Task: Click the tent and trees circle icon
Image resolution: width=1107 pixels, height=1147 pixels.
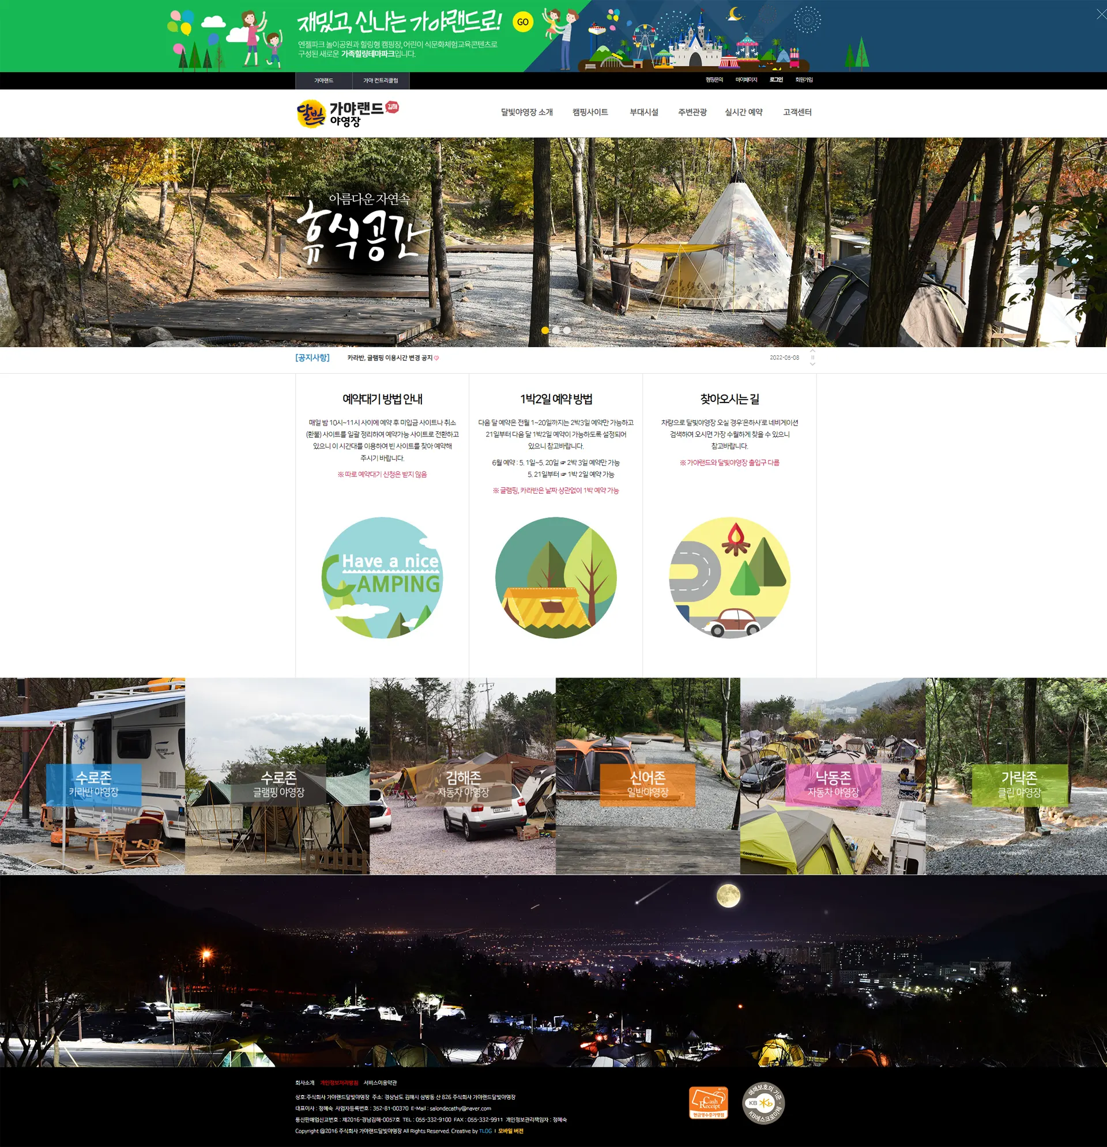Action: [555, 577]
